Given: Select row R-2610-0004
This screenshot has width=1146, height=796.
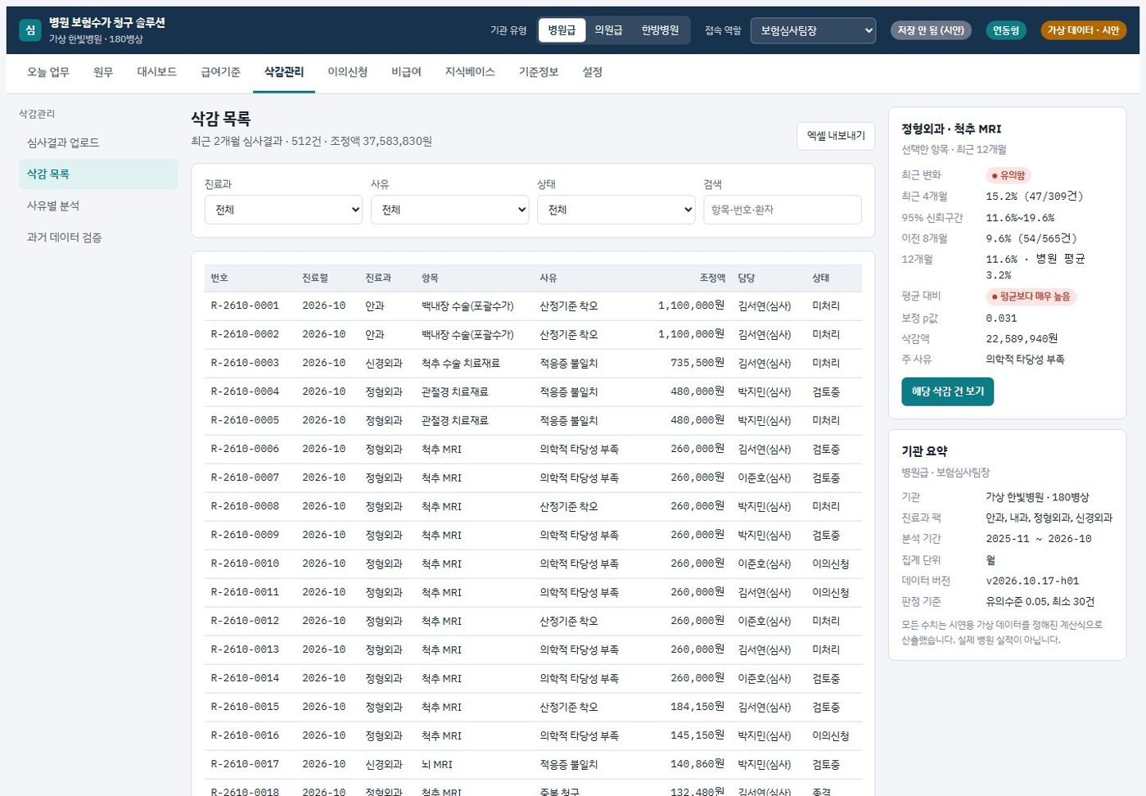Looking at the screenshot, I should pyautogui.click(x=533, y=391).
